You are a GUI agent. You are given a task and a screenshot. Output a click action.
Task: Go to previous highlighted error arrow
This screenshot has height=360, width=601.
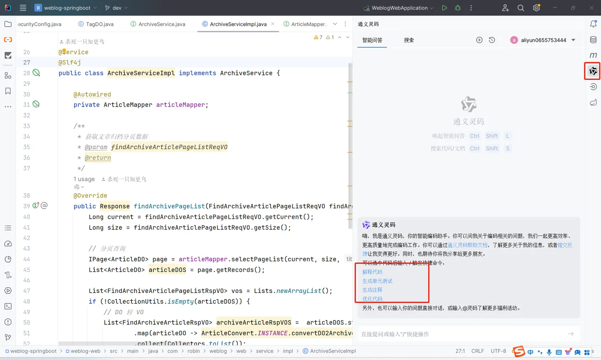pyautogui.click(x=340, y=37)
